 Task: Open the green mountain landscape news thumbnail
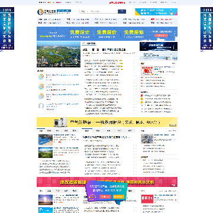pyautogui.click(x=46, y=153)
